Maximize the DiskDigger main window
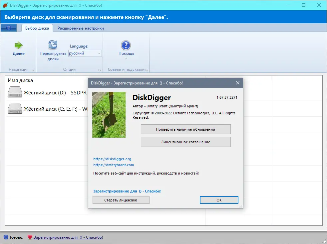327x244 pixels. coord(304,5)
